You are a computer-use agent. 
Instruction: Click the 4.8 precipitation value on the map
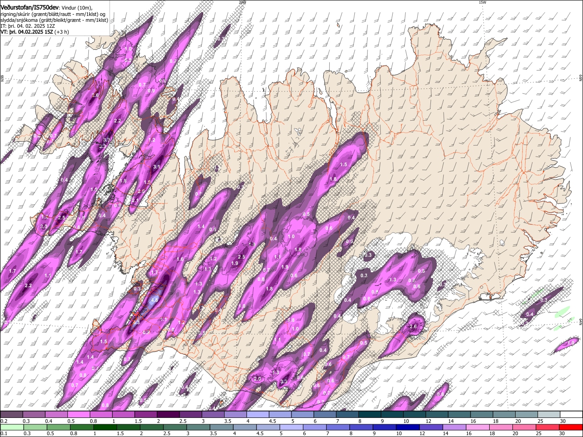pyautogui.click(x=154, y=300)
